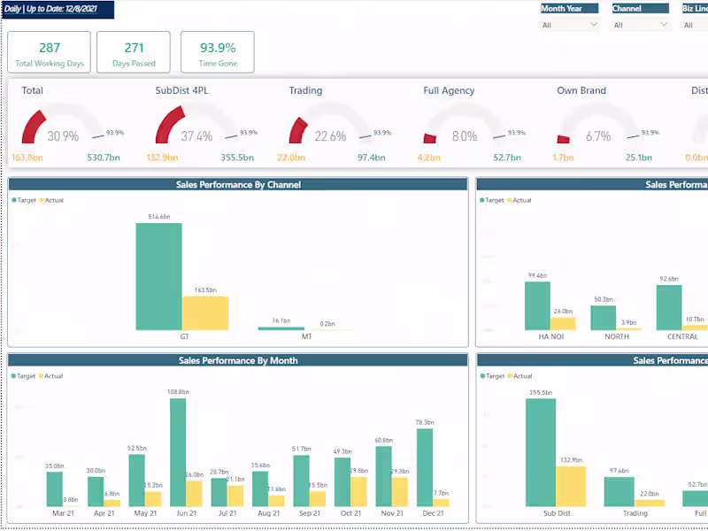This screenshot has height=531, width=708.
Task: Expand the Channel filter dropdown
Action: pyautogui.click(x=640, y=25)
